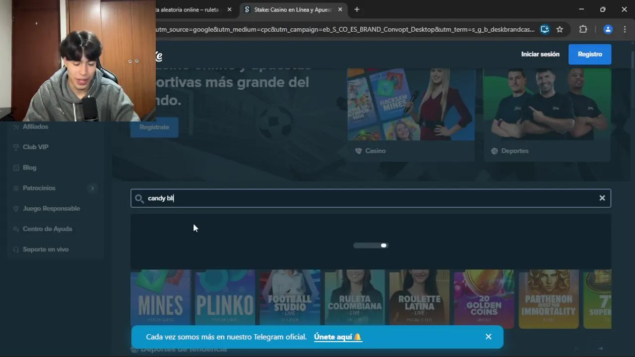Open the Ruleta Colombiana Live thumbnail
635x357 pixels.
point(355,298)
